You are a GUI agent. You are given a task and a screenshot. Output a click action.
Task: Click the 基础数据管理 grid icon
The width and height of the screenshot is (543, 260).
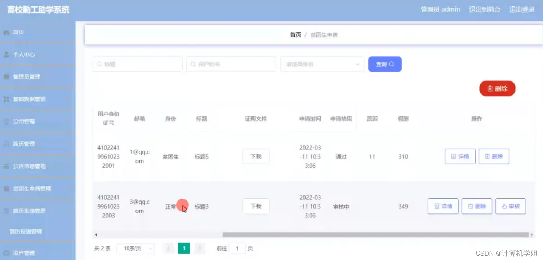(6, 99)
